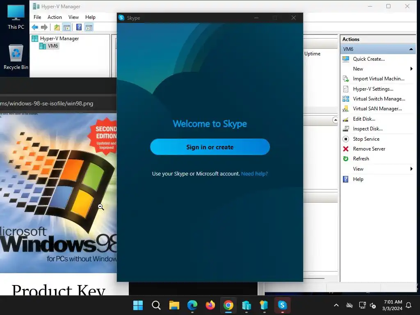This screenshot has height=315, width=420.
Task: Open the Windows Start button
Action: click(138, 305)
